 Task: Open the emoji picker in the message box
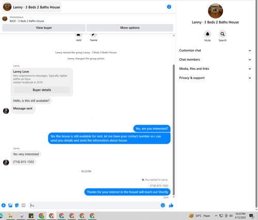click(163, 205)
